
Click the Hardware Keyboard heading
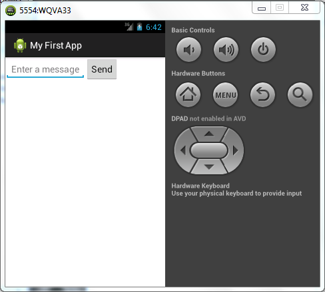pos(200,186)
